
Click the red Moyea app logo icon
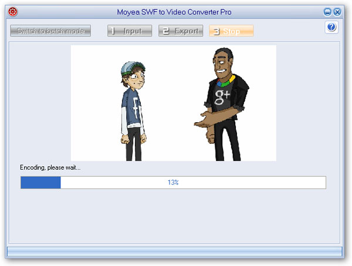click(x=13, y=12)
